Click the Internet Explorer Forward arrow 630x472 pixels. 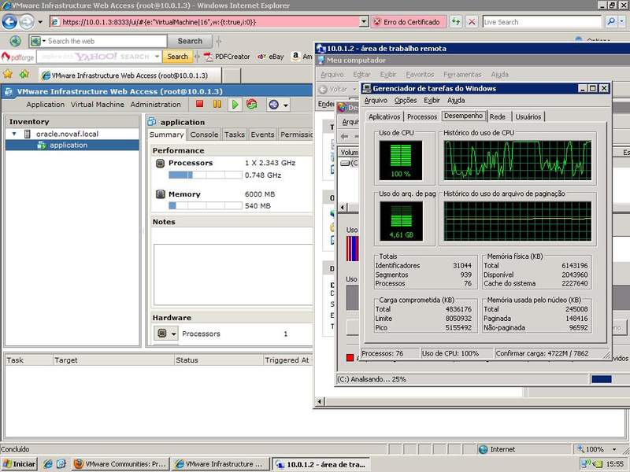pos(27,22)
